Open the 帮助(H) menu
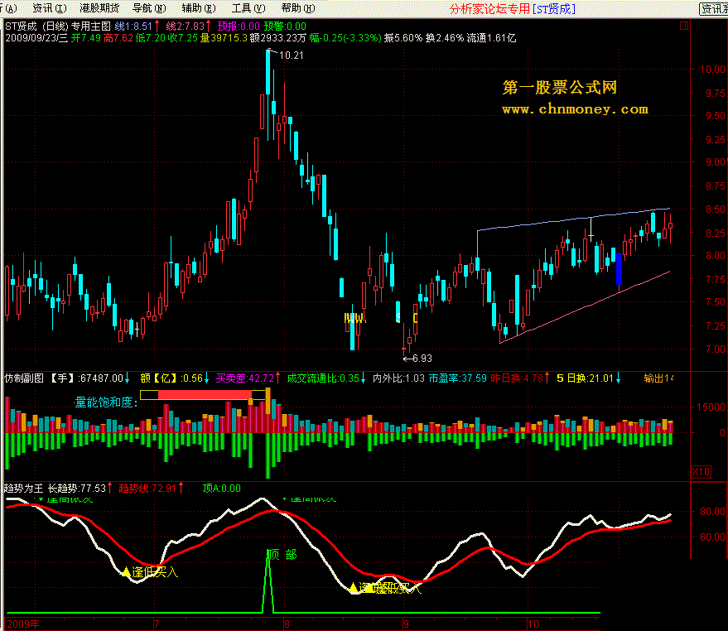Viewport: 728px width, 631px height. tap(298, 8)
